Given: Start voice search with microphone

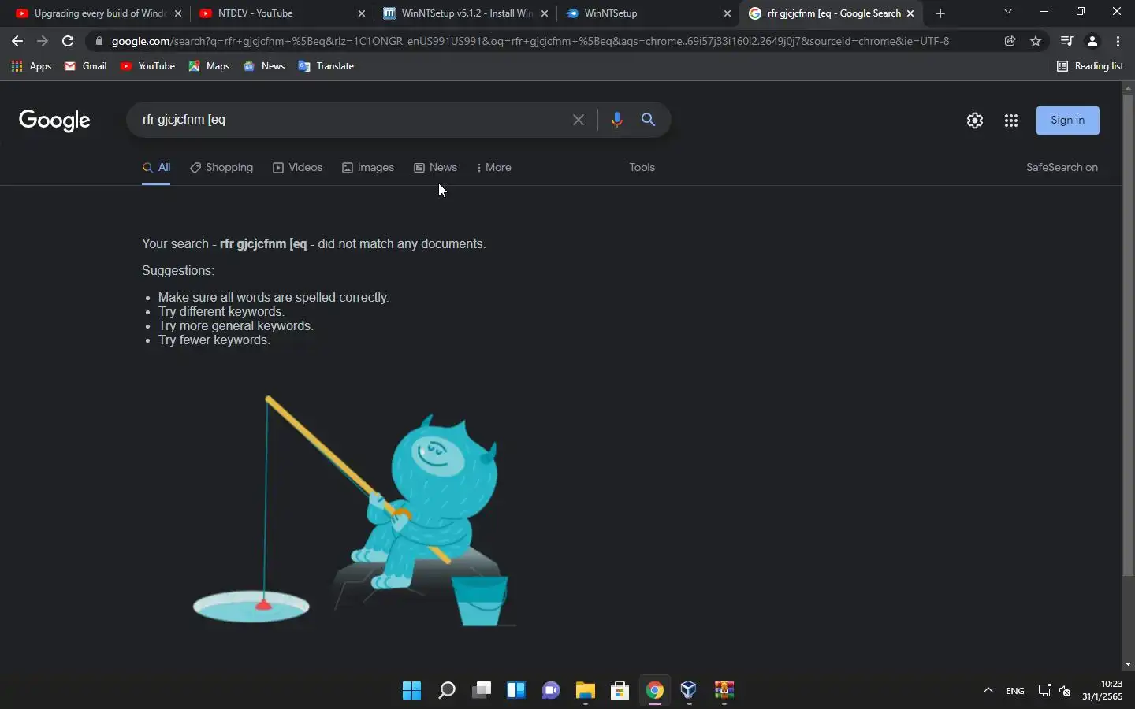Looking at the screenshot, I should (x=616, y=120).
